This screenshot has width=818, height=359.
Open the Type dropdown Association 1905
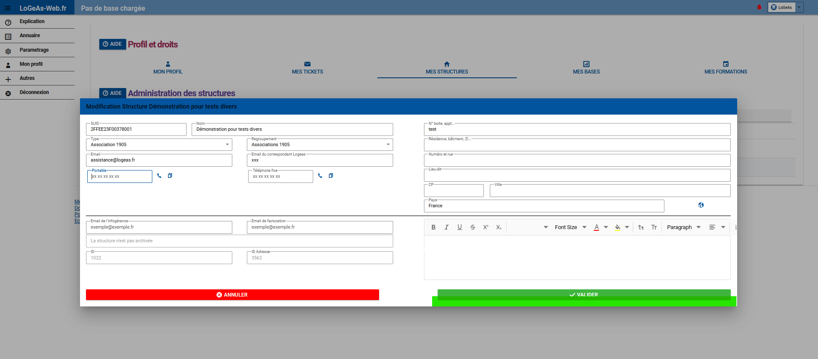pos(159,144)
